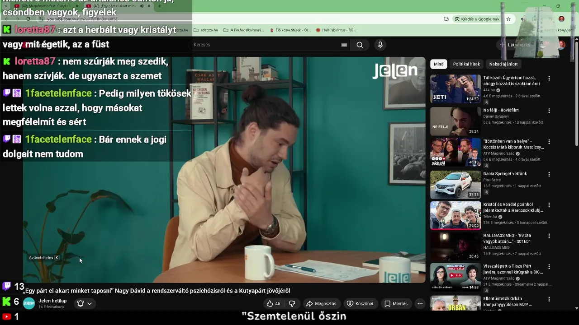The width and height of the screenshot is (579, 325).
Task: Click the Kick viewer count icon
Action: tap(6, 302)
